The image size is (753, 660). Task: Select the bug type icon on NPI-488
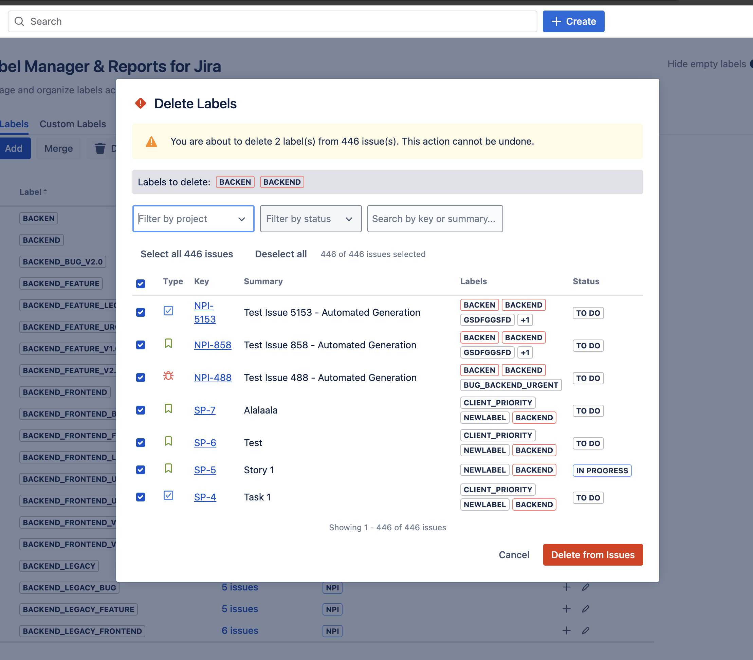(x=168, y=376)
